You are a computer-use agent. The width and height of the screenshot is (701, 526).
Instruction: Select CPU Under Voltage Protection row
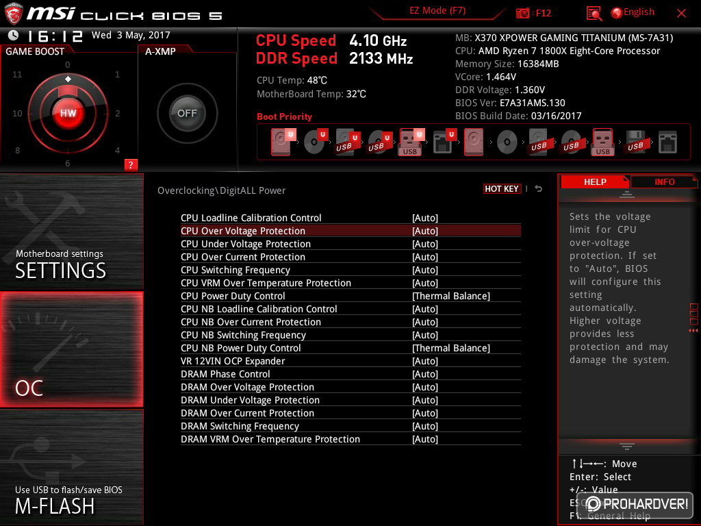350,244
